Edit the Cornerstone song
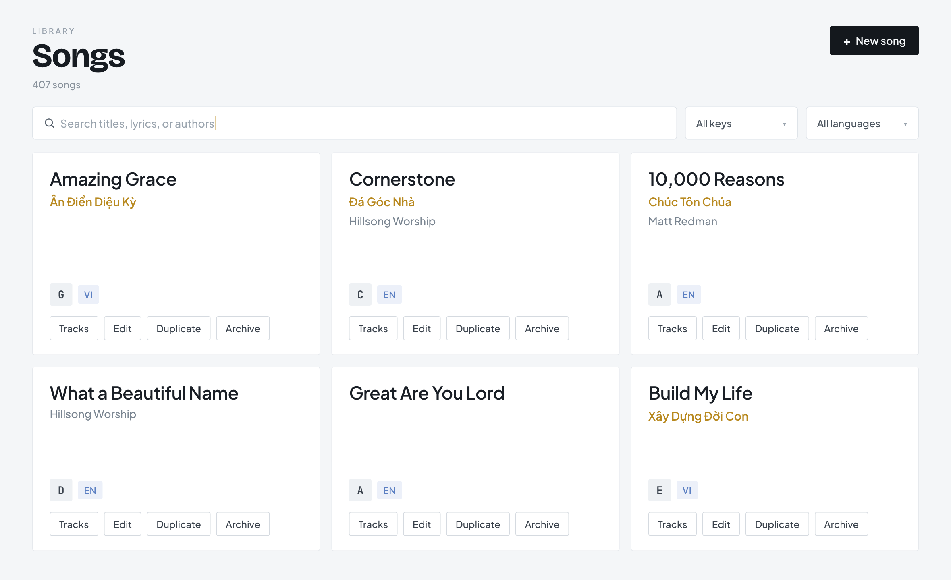Viewport: 951px width, 580px height. 422,328
